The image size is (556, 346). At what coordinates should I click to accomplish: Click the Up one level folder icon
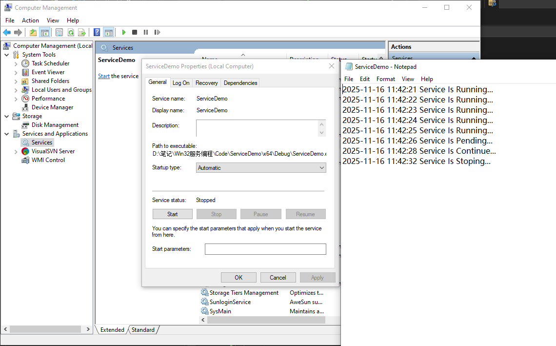tap(33, 32)
